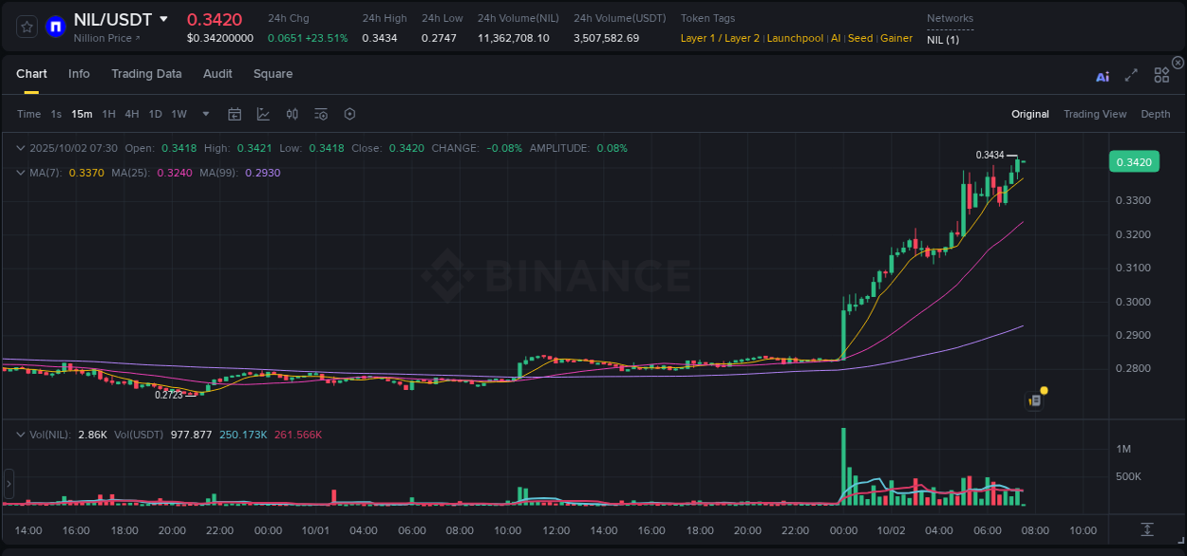Collapse the price chart legend chevron
Image resolution: width=1187 pixels, height=556 pixels.
pos(21,149)
